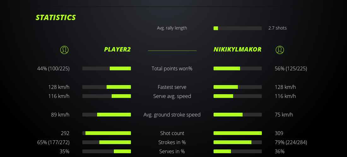Click the 2.7 shots value
Image resolution: width=347 pixels, height=157 pixels.
pos(278,28)
